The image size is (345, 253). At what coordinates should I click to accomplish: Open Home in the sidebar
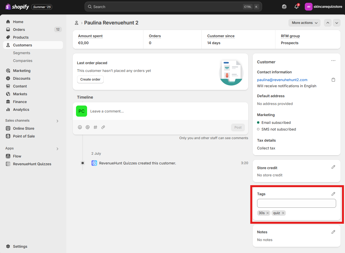coord(33,22)
